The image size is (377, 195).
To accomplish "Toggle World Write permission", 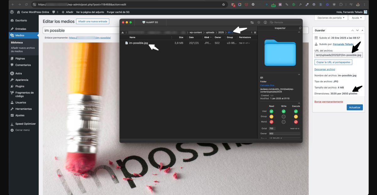I will (284, 122).
